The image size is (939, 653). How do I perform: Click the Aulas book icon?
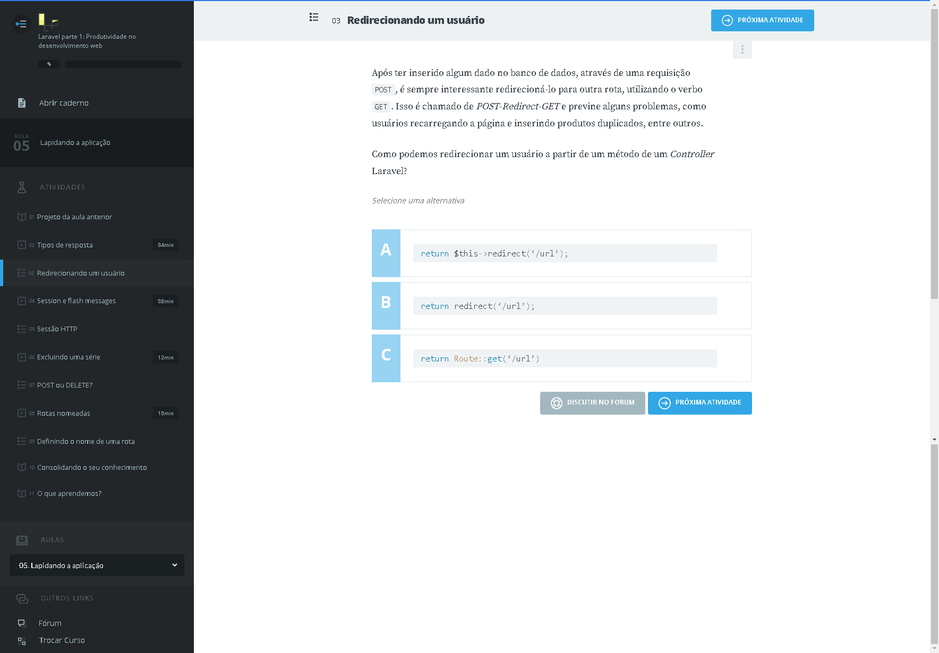pyautogui.click(x=22, y=540)
